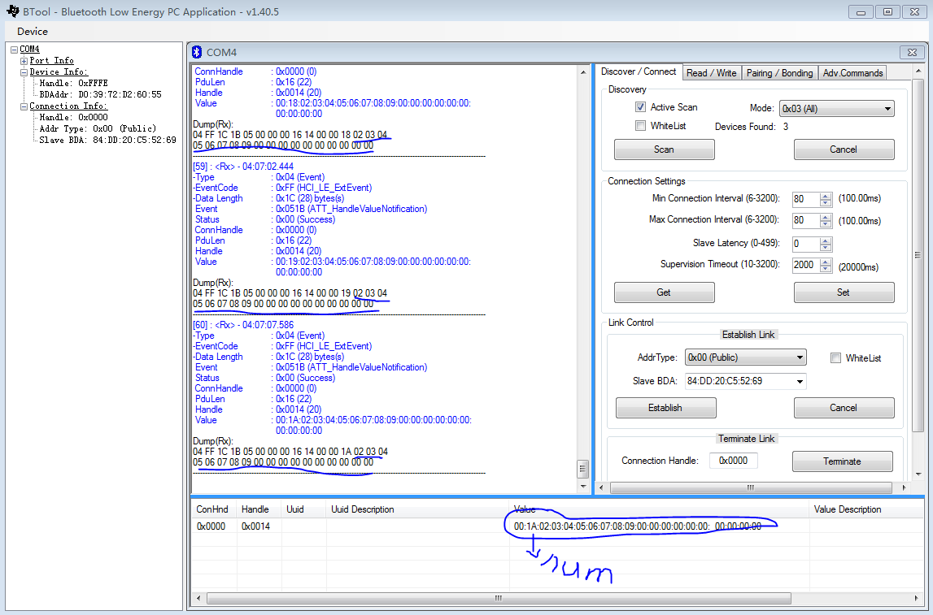Image resolution: width=933 pixels, height=615 pixels.
Task: Open the Adv.Commands tab
Action: click(852, 73)
